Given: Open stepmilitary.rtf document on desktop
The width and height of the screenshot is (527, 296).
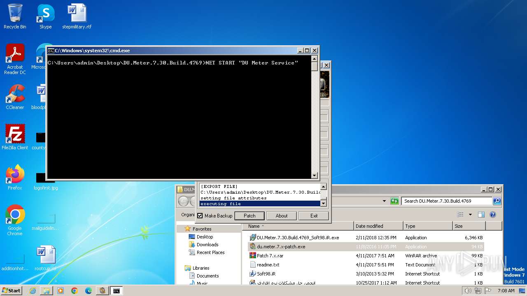Looking at the screenshot, I should 77,16.
